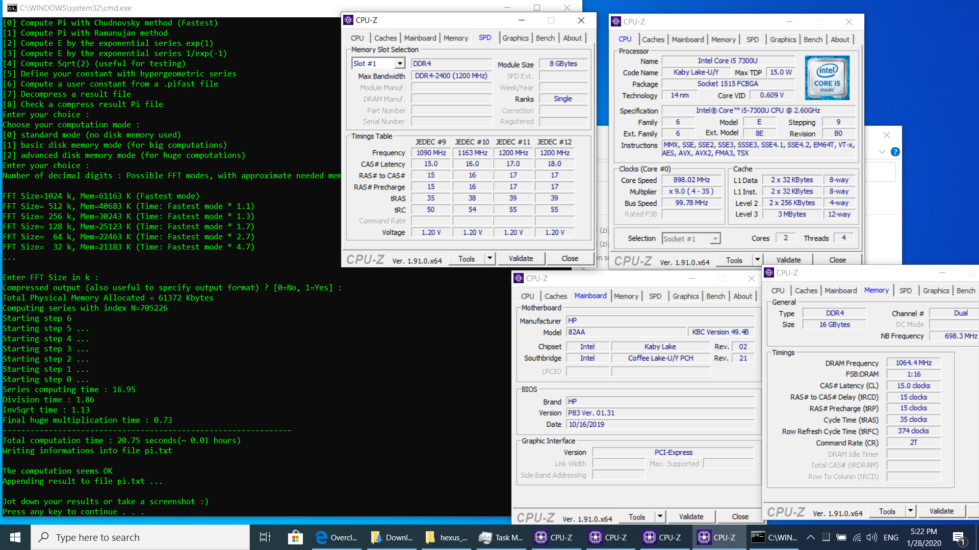Switch to Memory tab in the CPU window
This screenshot has width=979, height=550.
723,40
